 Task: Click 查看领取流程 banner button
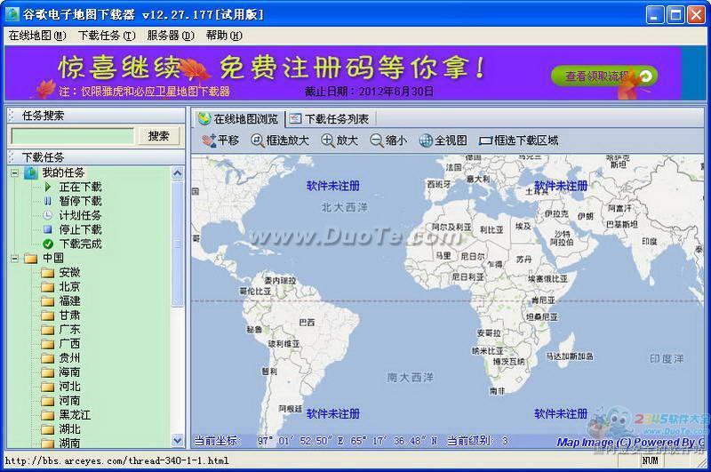(x=604, y=76)
